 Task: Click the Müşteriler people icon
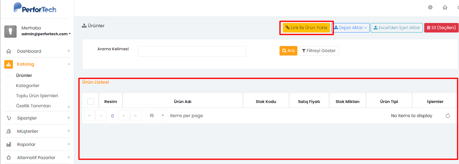coord(9,131)
